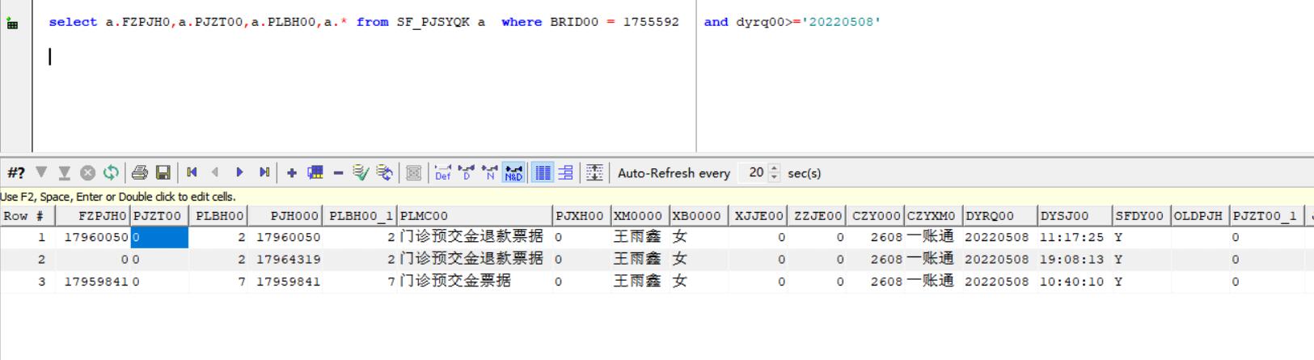Select the Def sort mode icon
The width and height of the screenshot is (1314, 360).
click(x=443, y=173)
